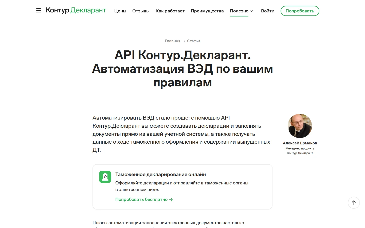The width and height of the screenshot is (365, 228).
Task: Click the green customs declaration product icon
Action: click(x=105, y=177)
